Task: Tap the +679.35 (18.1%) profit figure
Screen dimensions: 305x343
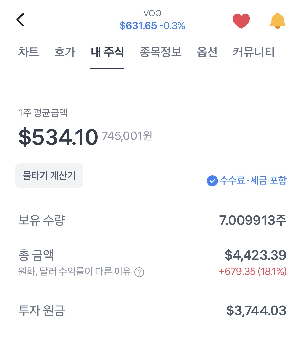Action: pyautogui.click(x=252, y=272)
